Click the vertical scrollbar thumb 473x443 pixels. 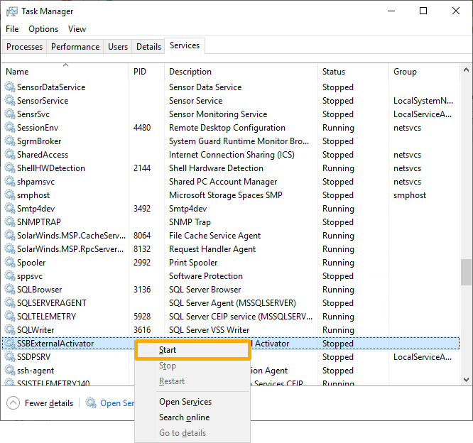(466, 272)
